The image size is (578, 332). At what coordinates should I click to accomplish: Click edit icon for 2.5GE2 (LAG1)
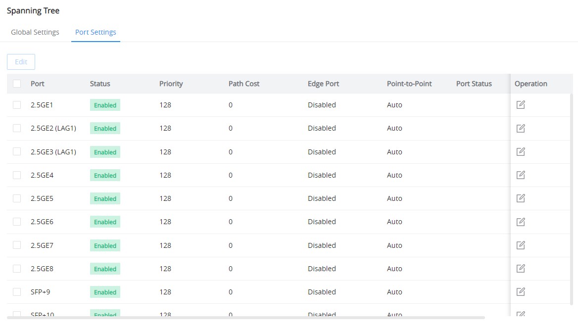click(x=521, y=128)
